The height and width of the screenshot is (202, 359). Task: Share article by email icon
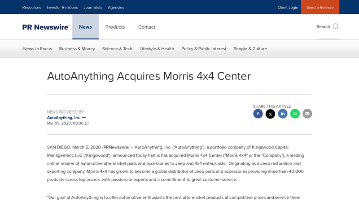pyautogui.click(x=307, y=114)
